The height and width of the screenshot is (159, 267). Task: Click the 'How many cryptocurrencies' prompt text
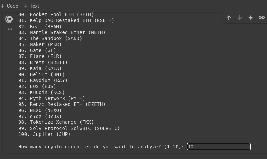101,147
